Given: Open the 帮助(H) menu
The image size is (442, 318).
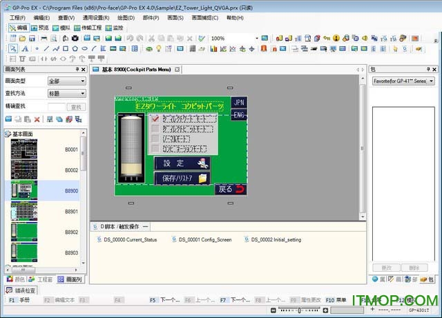Looking at the screenshot, I should [x=235, y=18].
